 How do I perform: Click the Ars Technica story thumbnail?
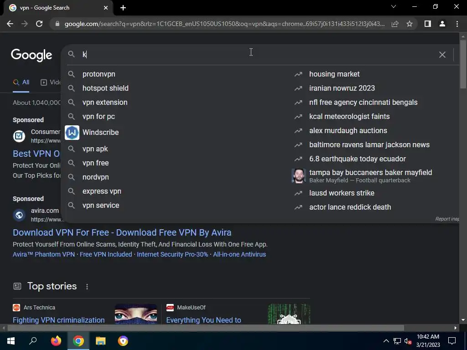pos(136,314)
